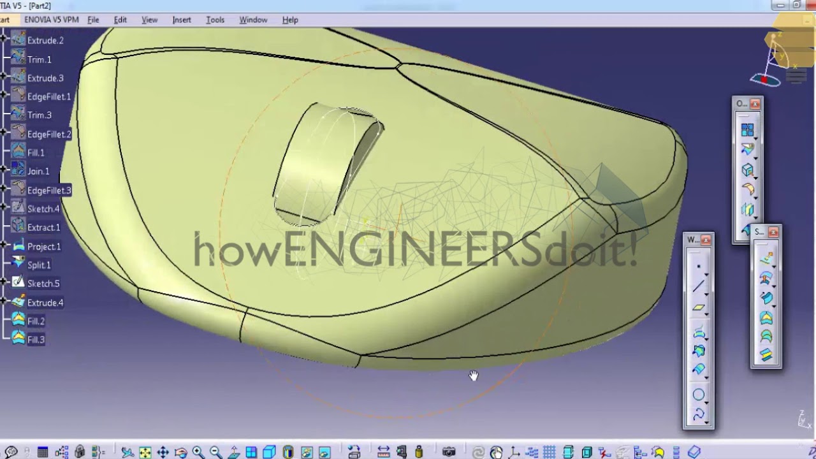Image resolution: width=816 pixels, height=459 pixels.
Task: Open the Edit menu
Action: 120,20
